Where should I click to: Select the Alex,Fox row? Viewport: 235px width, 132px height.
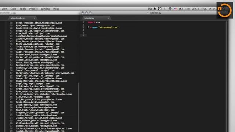[x=33, y=97]
